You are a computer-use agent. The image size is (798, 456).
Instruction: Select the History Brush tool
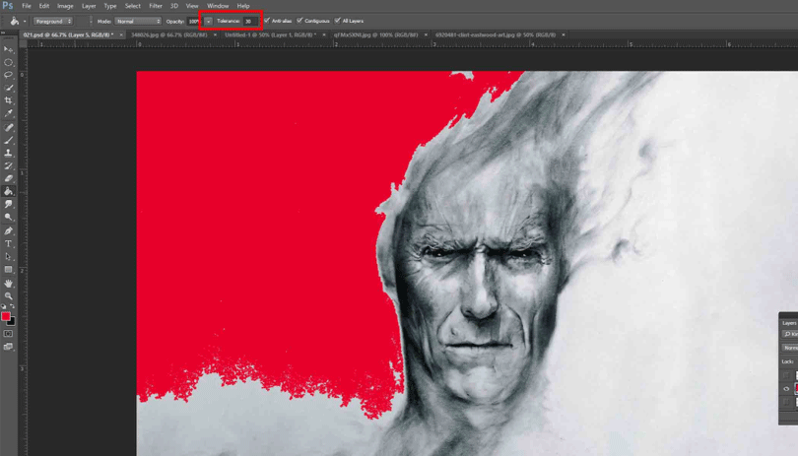9,165
